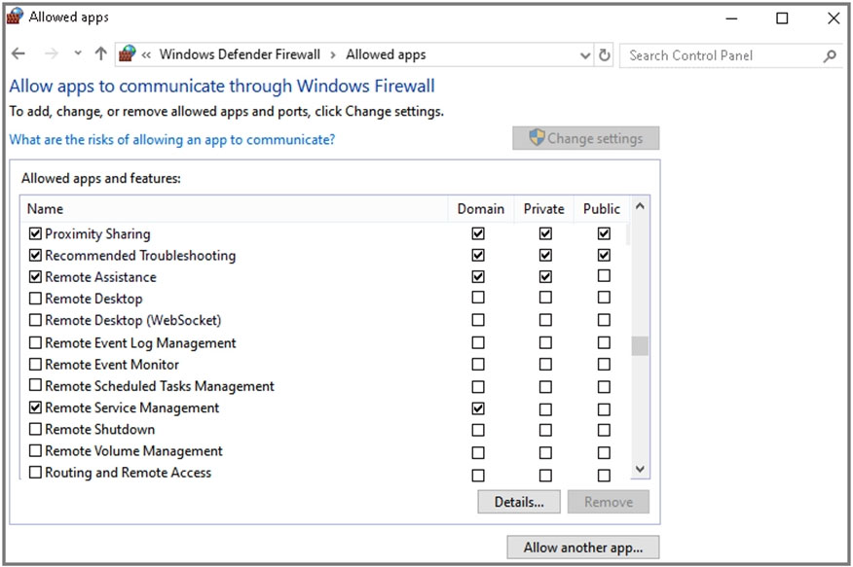Viewport: 853px width, 567px height.
Task: Toggle Private checkbox for Remote Service Management
Action: pyautogui.click(x=545, y=408)
